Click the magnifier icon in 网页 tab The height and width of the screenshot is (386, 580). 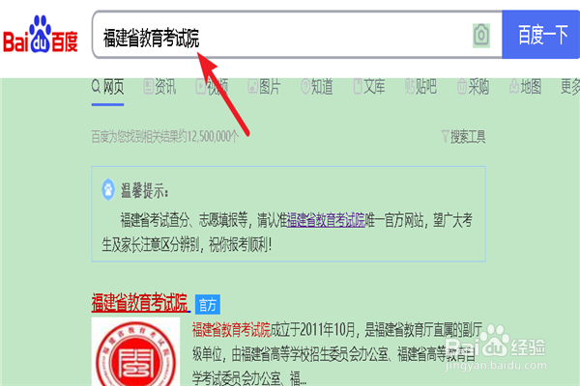[96, 87]
